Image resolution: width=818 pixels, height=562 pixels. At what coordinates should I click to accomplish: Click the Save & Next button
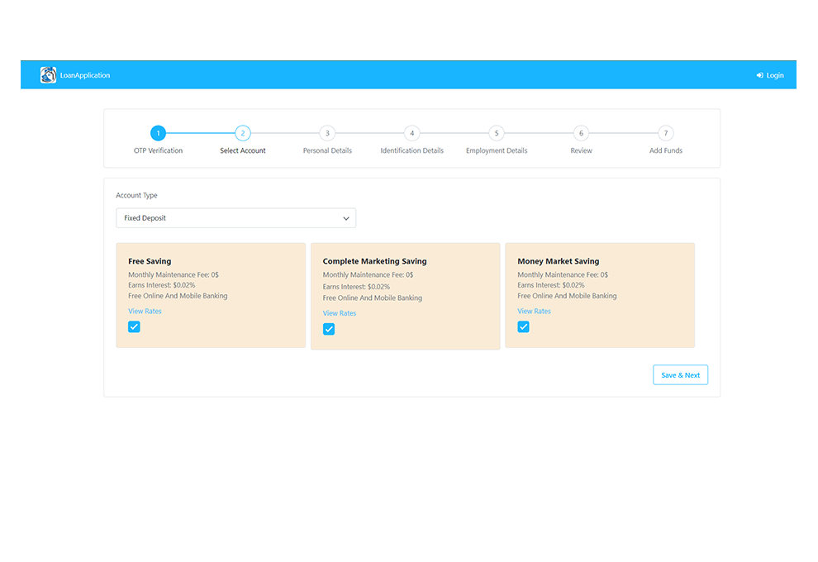(680, 374)
